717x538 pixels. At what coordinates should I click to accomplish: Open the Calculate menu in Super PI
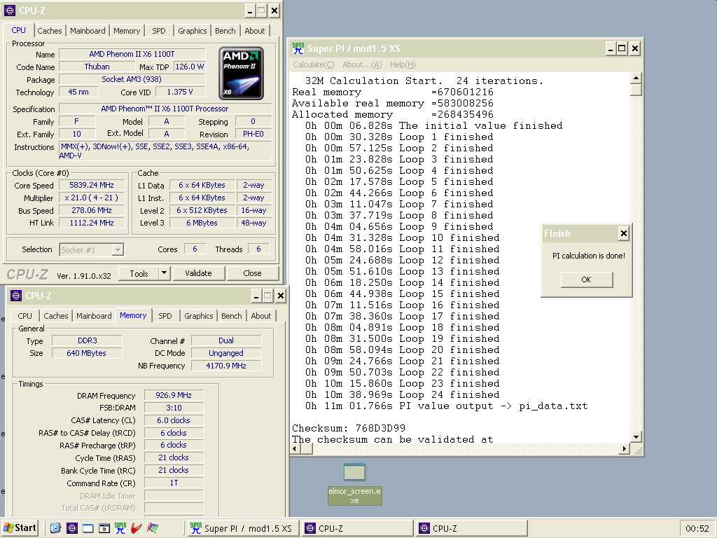point(313,64)
